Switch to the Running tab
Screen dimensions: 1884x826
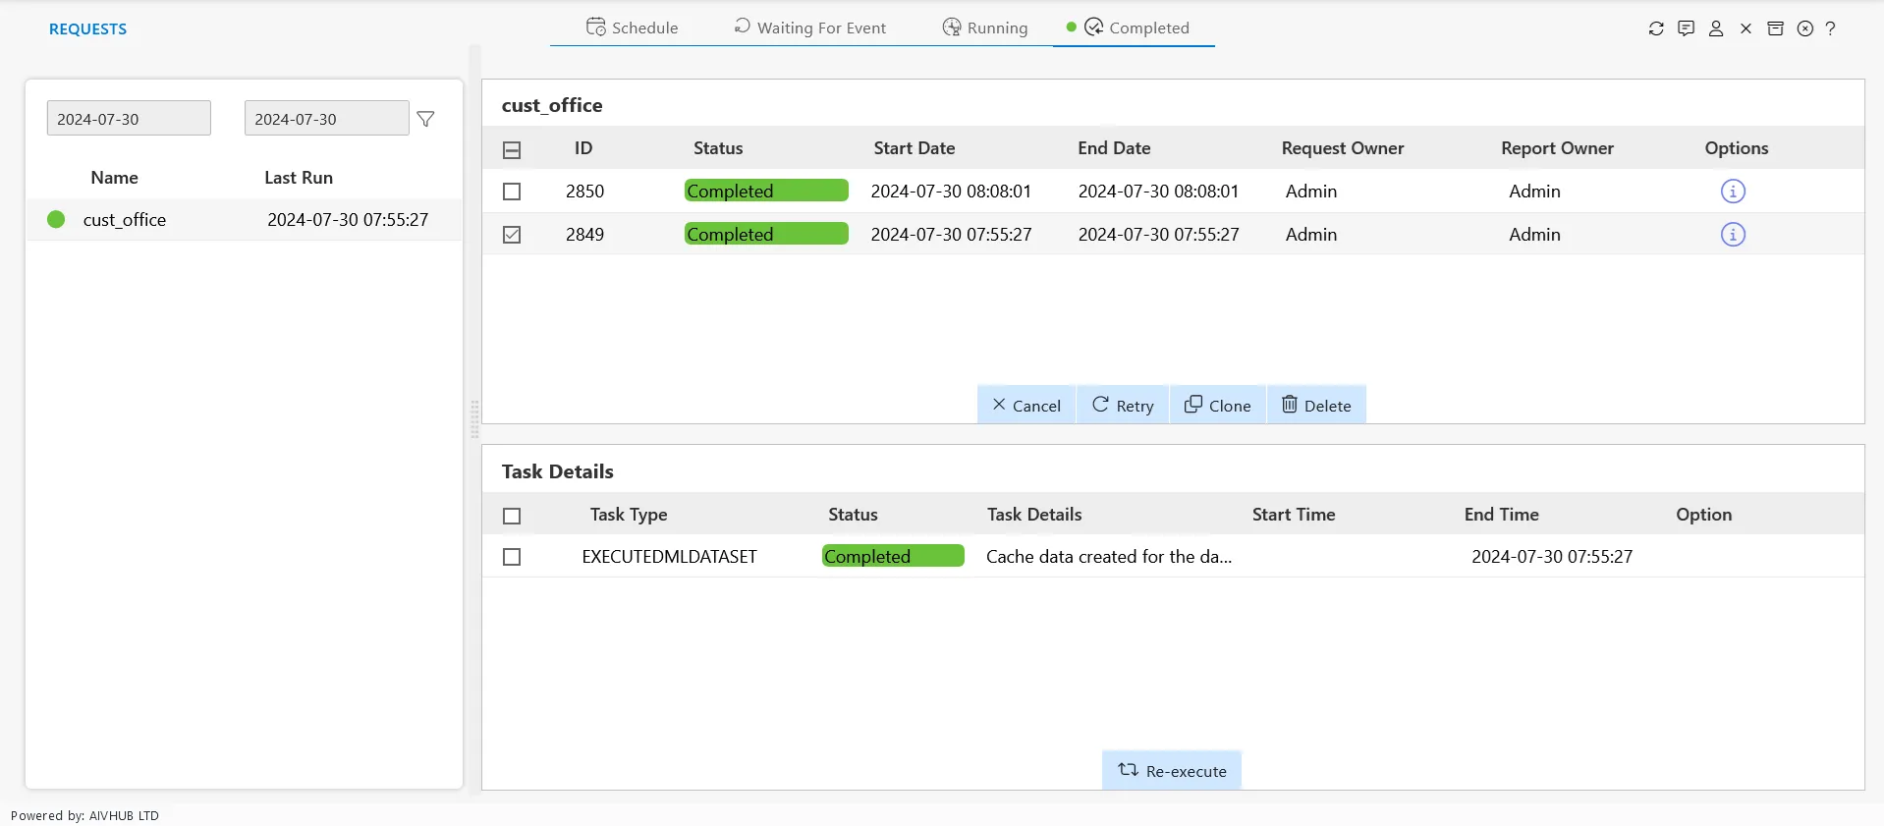[985, 28]
